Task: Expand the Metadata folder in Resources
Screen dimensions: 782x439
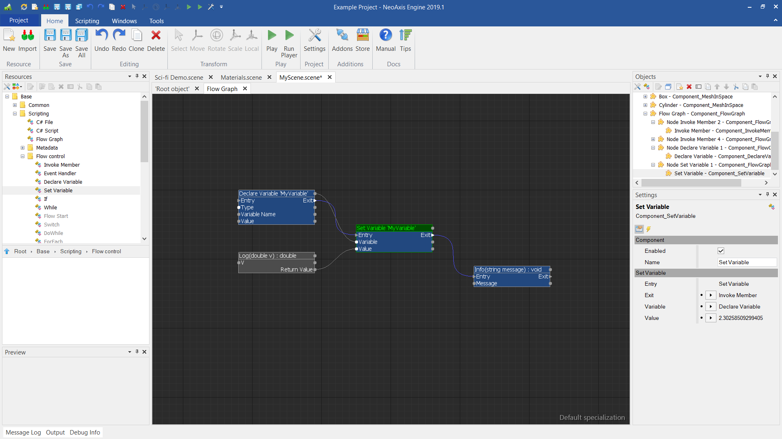Action: (23, 148)
